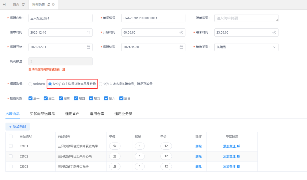The image size is (307, 180).
Task: Delete product row 02003
Action: (x=198, y=166)
